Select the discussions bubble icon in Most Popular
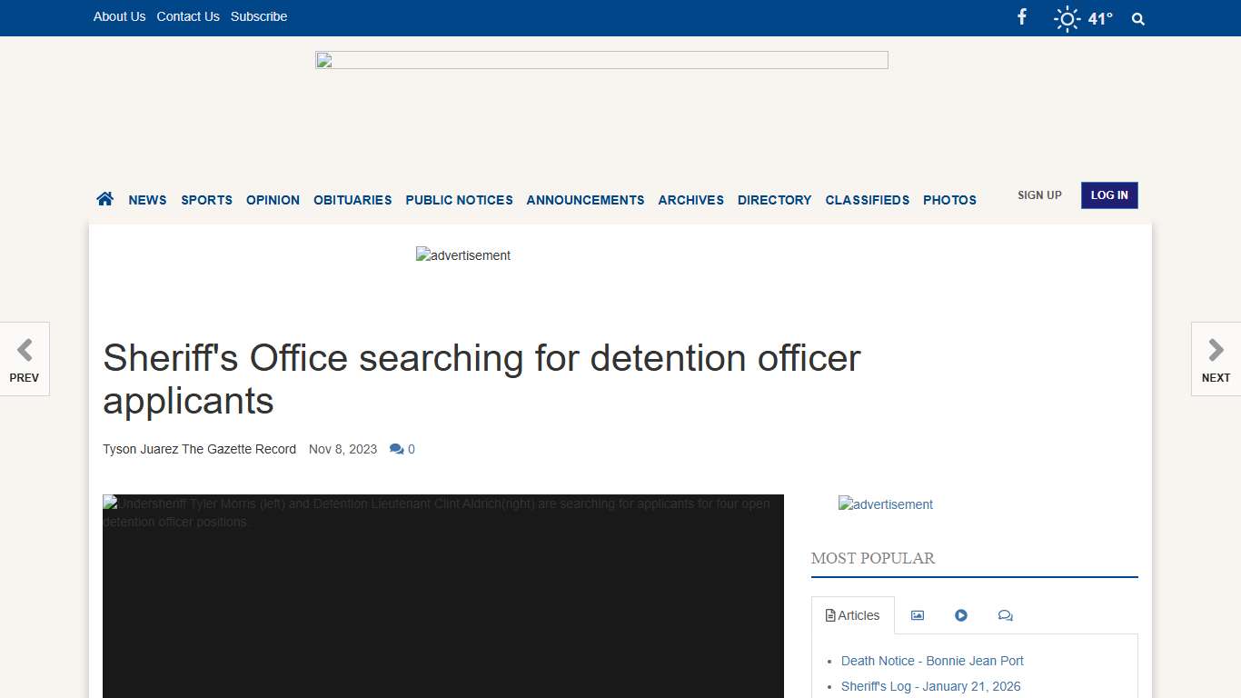The height and width of the screenshot is (698, 1241). pyautogui.click(x=1005, y=615)
